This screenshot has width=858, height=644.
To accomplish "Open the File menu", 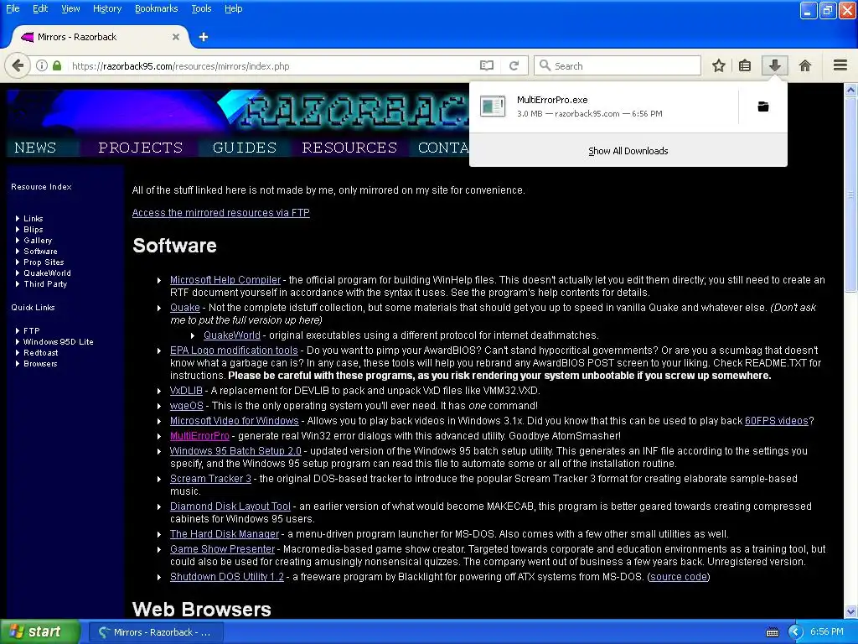I will [x=13, y=8].
